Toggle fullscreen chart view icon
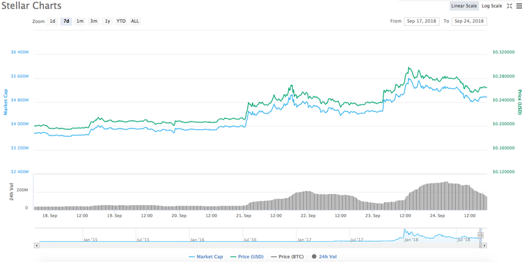This screenshot has width=522, height=262. [509, 6]
